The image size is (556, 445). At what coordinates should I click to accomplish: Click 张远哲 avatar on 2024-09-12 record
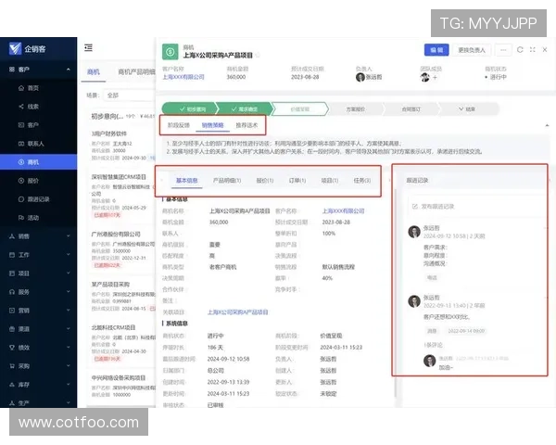pyautogui.click(x=414, y=232)
